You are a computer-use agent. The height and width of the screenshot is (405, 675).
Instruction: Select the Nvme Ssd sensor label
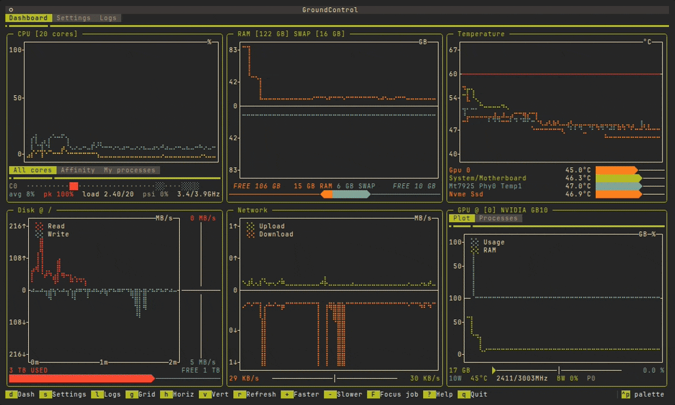tap(466, 194)
